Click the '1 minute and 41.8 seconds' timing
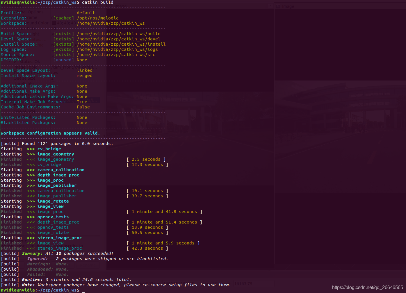This screenshot has width=406, height=293. point(164,212)
